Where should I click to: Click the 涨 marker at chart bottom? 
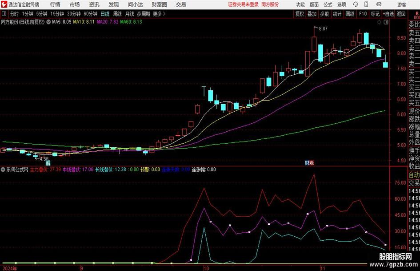(312, 163)
